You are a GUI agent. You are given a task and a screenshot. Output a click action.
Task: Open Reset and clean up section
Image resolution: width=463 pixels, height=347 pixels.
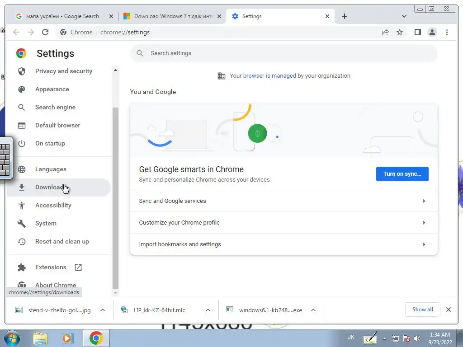(x=62, y=241)
